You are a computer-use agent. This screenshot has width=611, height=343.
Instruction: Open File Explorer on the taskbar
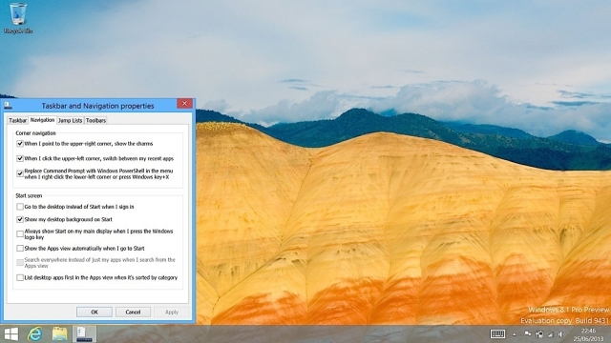tap(59, 334)
